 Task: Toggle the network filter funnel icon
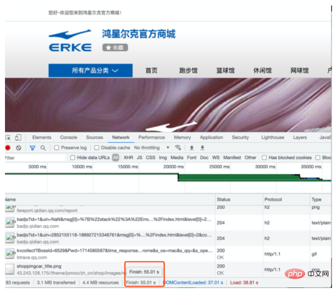[x=32, y=148]
